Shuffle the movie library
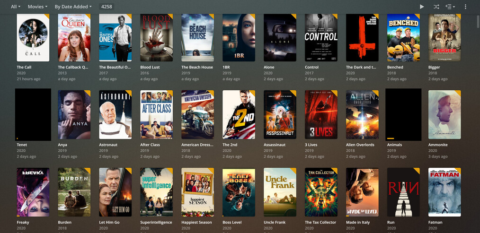The width and height of the screenshot is (480, 233). click(x=436, y=7)
